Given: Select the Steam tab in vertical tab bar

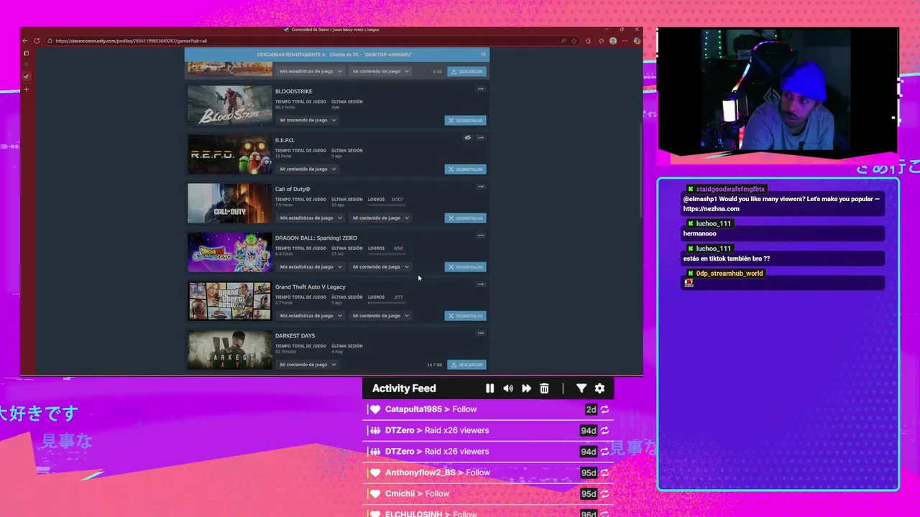Looking at the screenshot, I should tap(26, 76).
